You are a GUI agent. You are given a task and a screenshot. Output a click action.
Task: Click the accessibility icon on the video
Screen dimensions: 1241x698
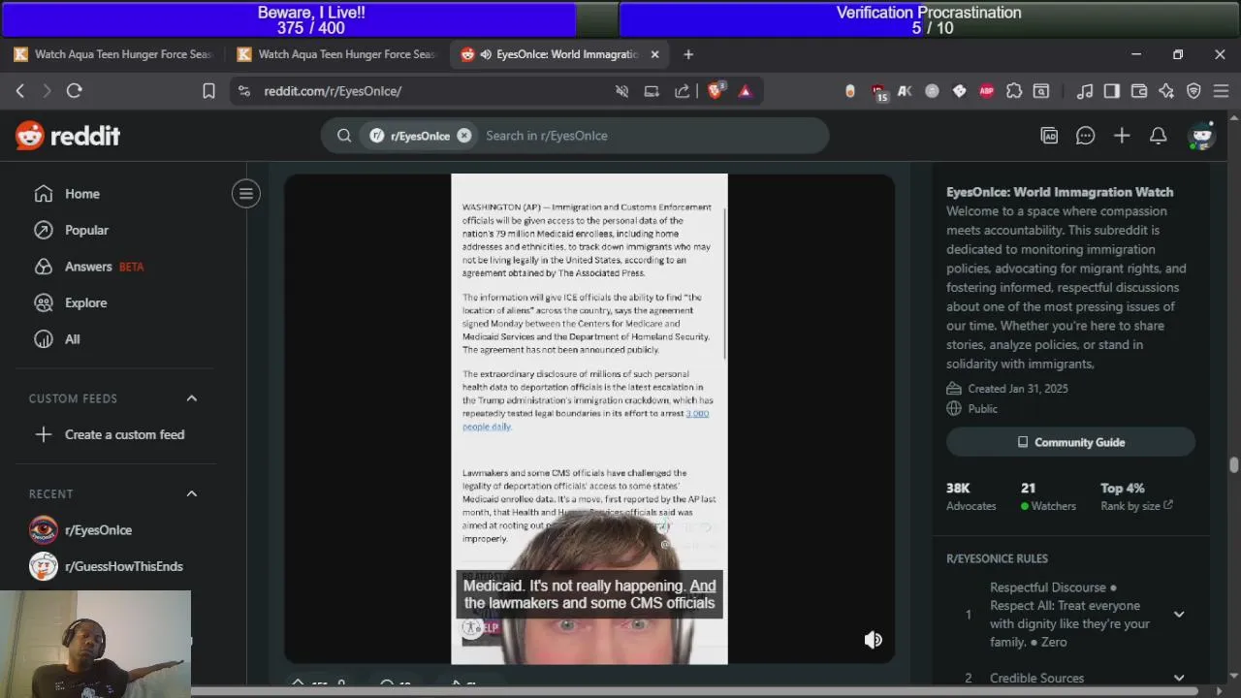point(472,627)
